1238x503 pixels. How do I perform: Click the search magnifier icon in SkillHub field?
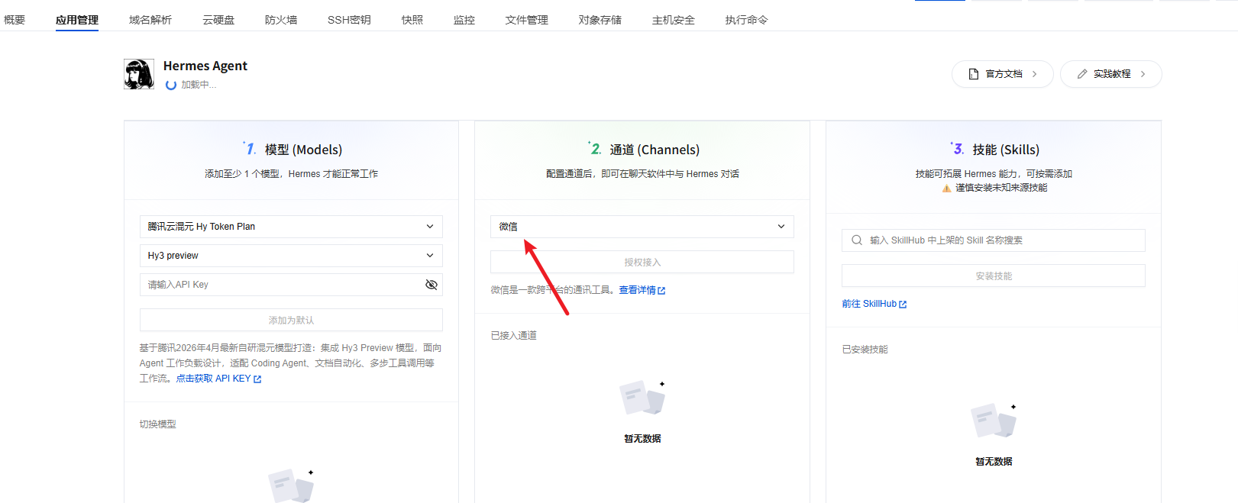coord(857,240)
